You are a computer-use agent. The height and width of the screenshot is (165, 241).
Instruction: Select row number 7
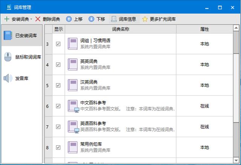point(49,127)
